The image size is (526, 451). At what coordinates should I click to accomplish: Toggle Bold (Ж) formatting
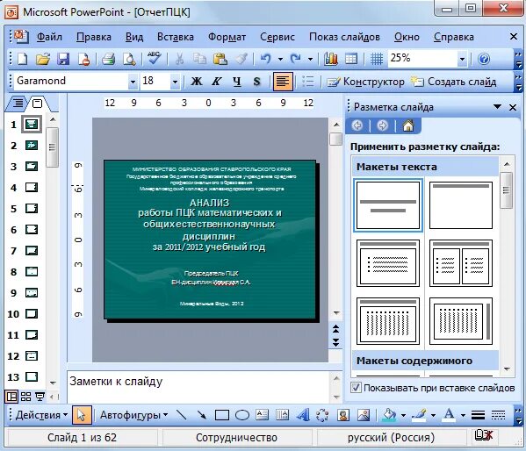[197, 81]
